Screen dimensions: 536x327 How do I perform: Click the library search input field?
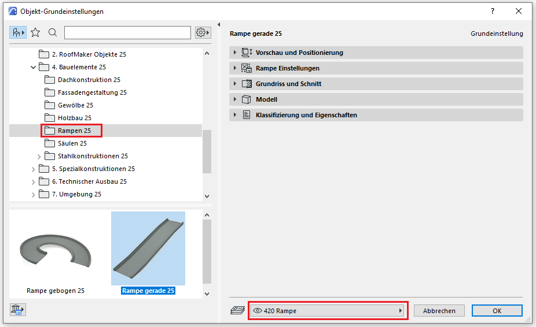pyautogui.click(x=127, y=32)
